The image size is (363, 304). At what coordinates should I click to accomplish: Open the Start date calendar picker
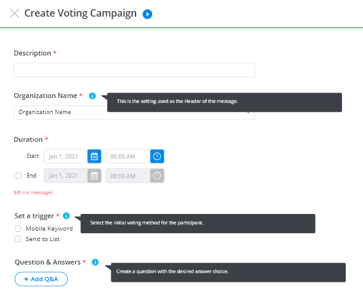coord(94,157)
